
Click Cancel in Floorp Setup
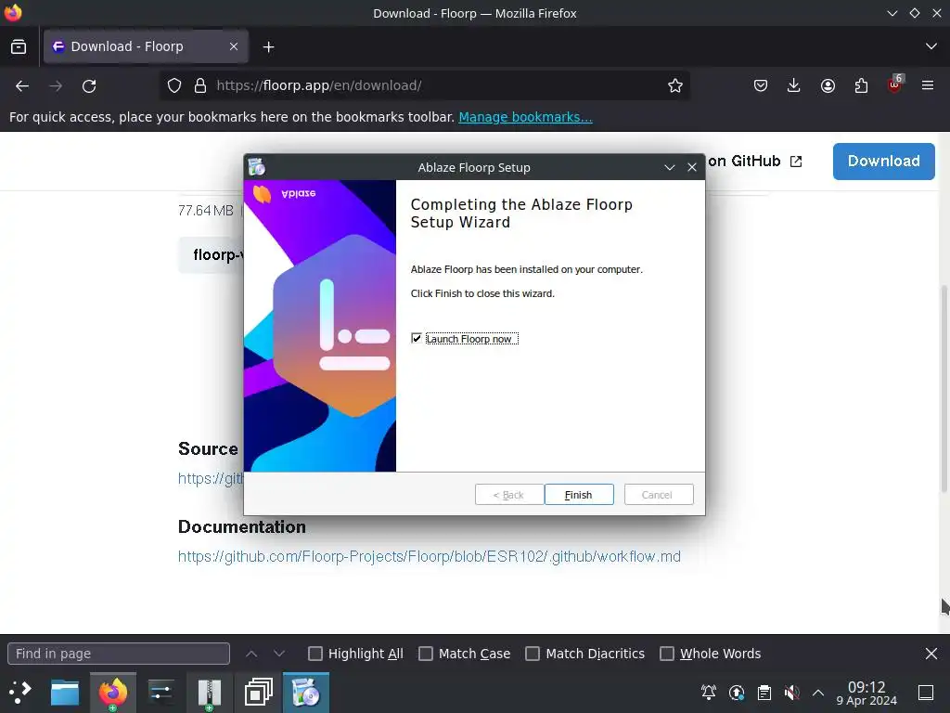point(659,495)
